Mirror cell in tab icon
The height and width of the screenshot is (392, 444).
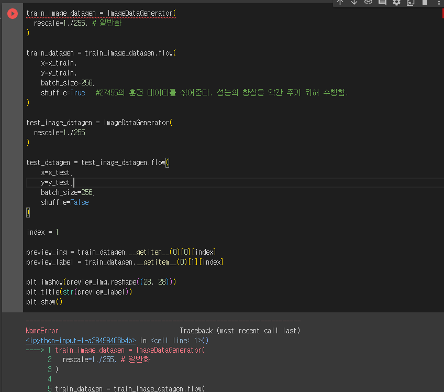click(410, 2)
